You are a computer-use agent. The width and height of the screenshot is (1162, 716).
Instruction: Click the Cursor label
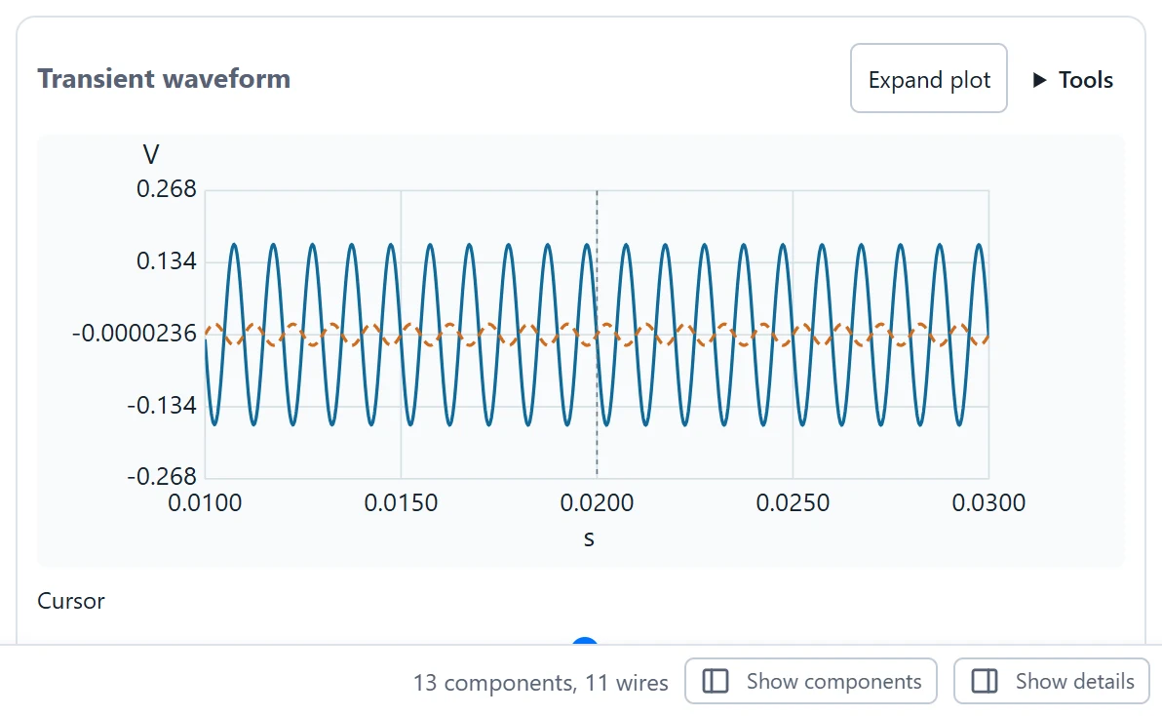71,601
